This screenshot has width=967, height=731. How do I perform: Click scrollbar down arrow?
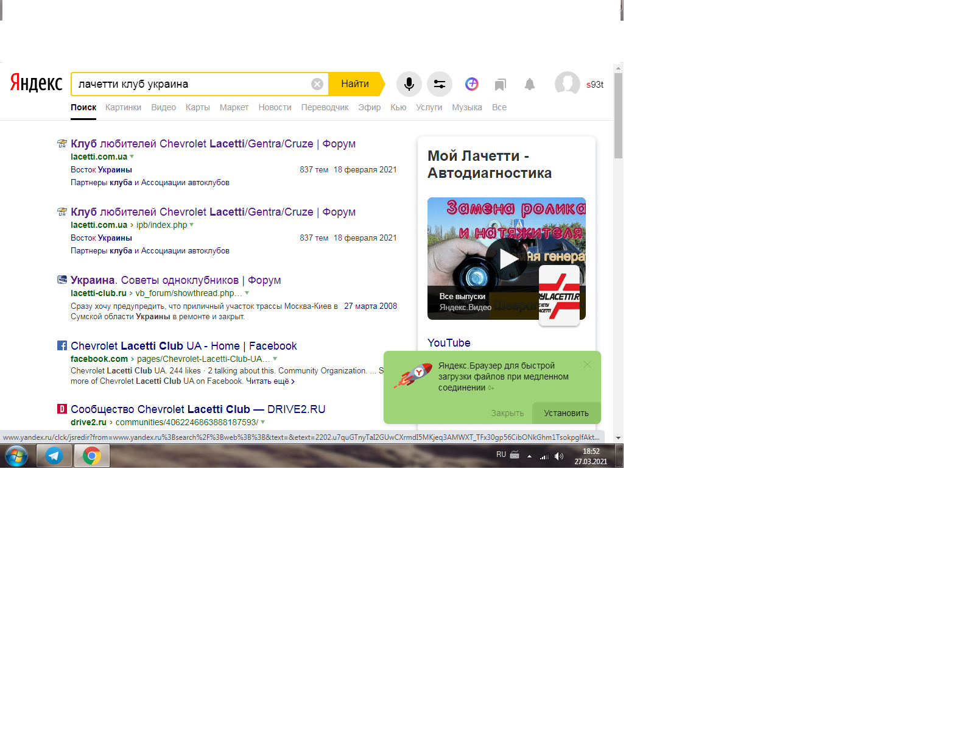pos(618,437)
